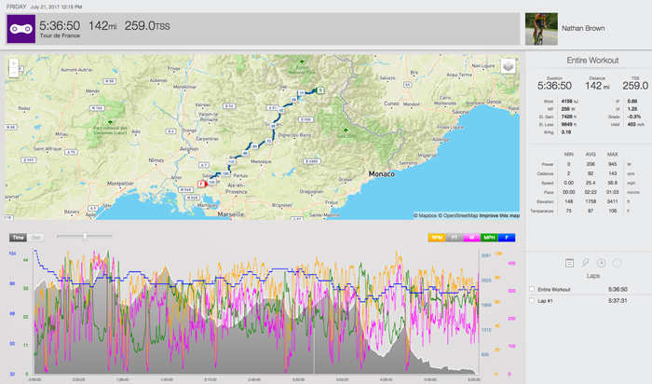The width and height of the screenshot is (652, 384).
Task: Select mile marker 84 on the route
Action: (254, 146)
